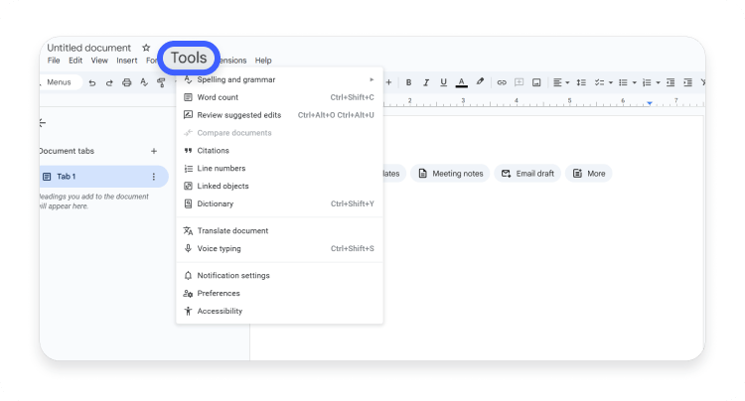Open the Help menu
The height and width of the screenshot is (401, 745).
(x=263, y=61)
